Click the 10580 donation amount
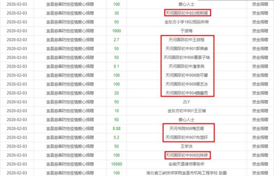Screen dimensions: 274x176 tap(116, 164)
